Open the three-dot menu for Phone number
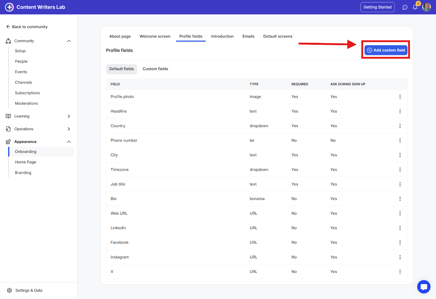This screenshot has height=299, width=436. pos(400,140)
